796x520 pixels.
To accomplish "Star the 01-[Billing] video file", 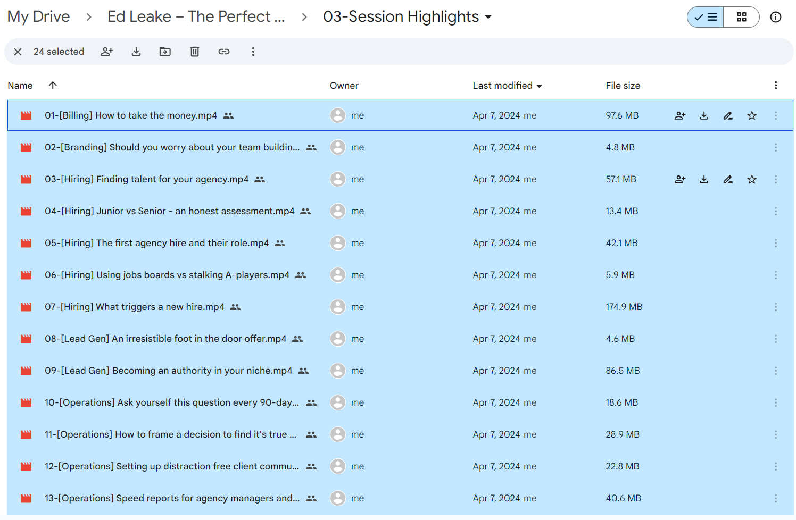I will tap(752, 115).
